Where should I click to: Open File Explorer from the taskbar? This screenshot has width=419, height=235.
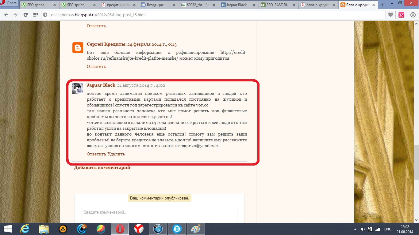44,229
